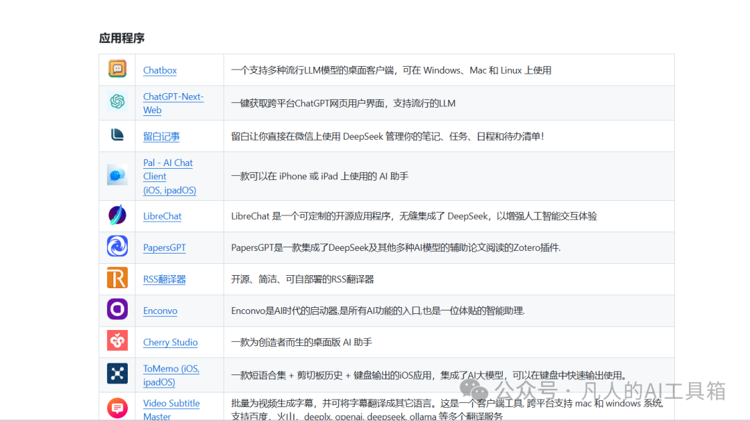Image resolution: width=750 pixels, height=421 pixels.
Task: Click the PapersGPT swirl icon
Action: [x=117, y=247]
